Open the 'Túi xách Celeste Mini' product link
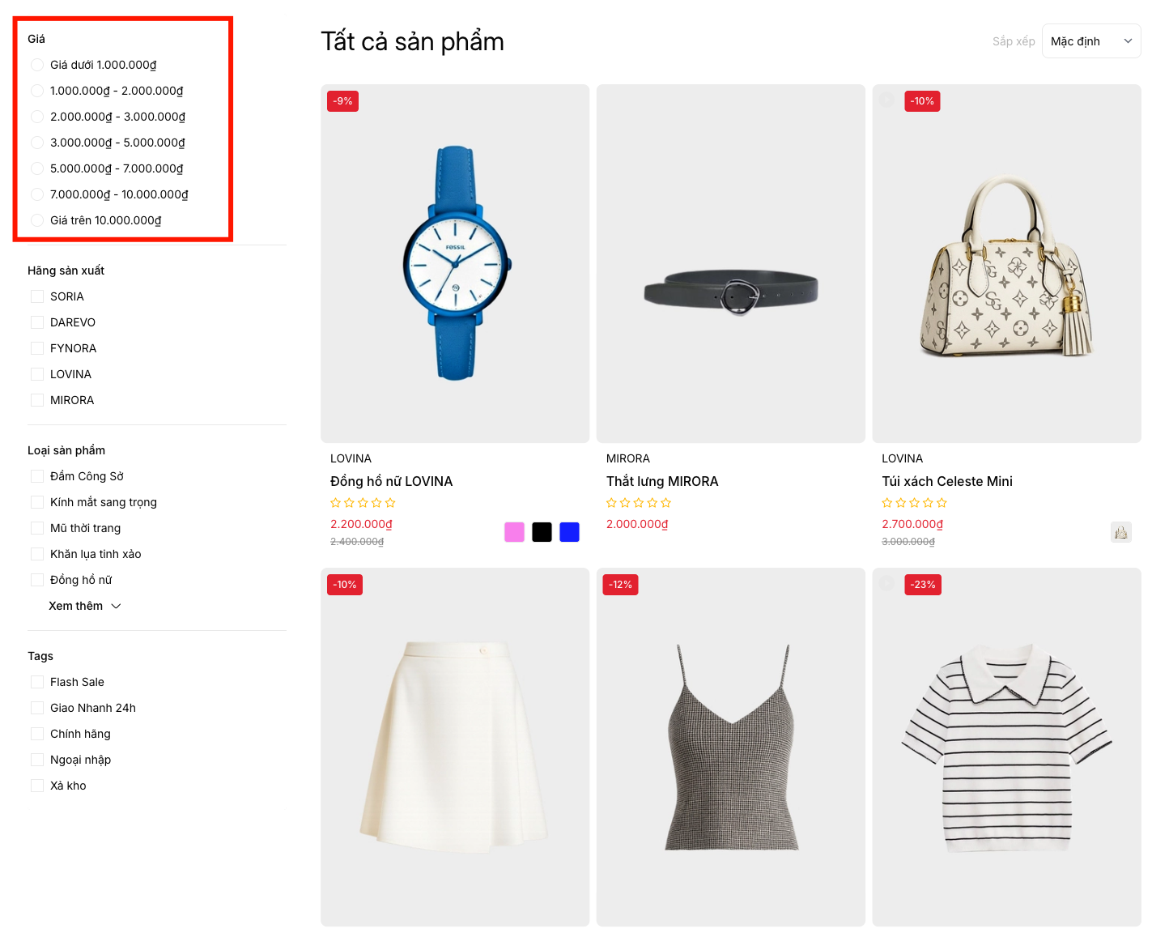Image resolution: width=1169 pixels, height=933 pixels. 946,481
